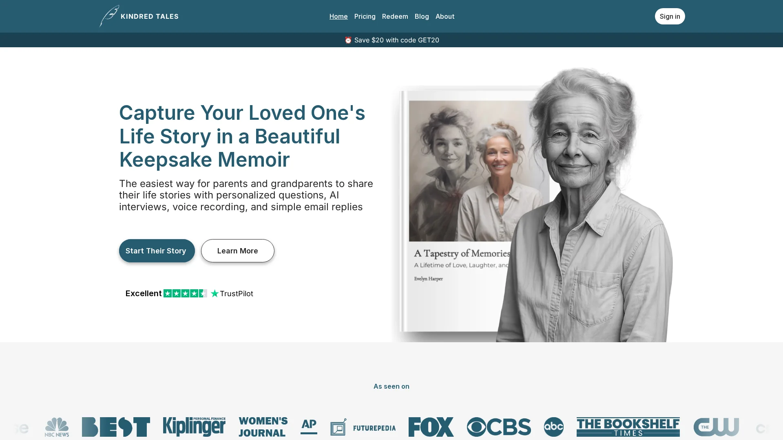
Task: Click the Start Their Story button
Action: coord(157,251)
